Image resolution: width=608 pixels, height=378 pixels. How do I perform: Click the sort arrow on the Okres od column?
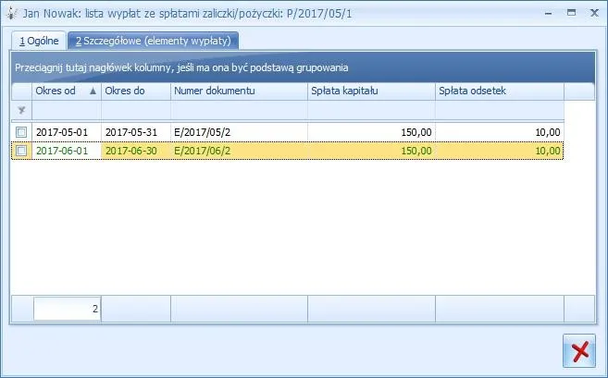tap(92, 91)
